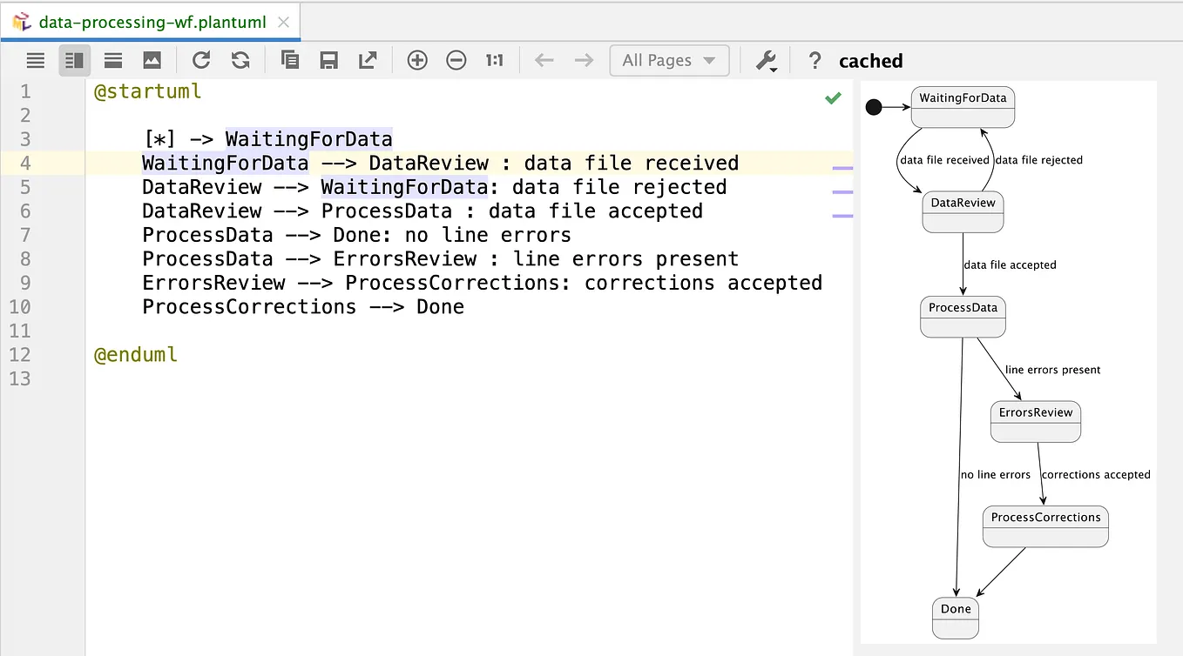Click line number 4 in the gutter
This screenshot has width=1183, height=656.
click(25, 163)
